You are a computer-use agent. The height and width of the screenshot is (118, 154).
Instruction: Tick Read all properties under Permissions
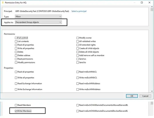(16, 45)
